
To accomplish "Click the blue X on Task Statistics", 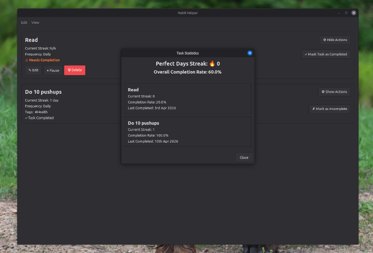I will (x=250, y=53).
